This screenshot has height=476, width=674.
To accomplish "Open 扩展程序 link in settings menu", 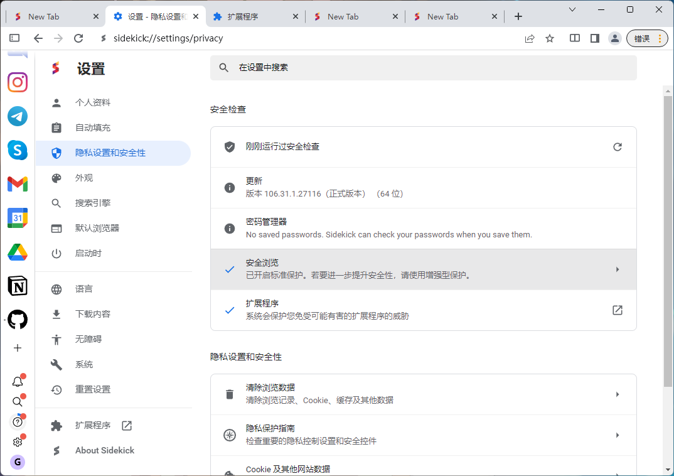I will click(114, 425).
